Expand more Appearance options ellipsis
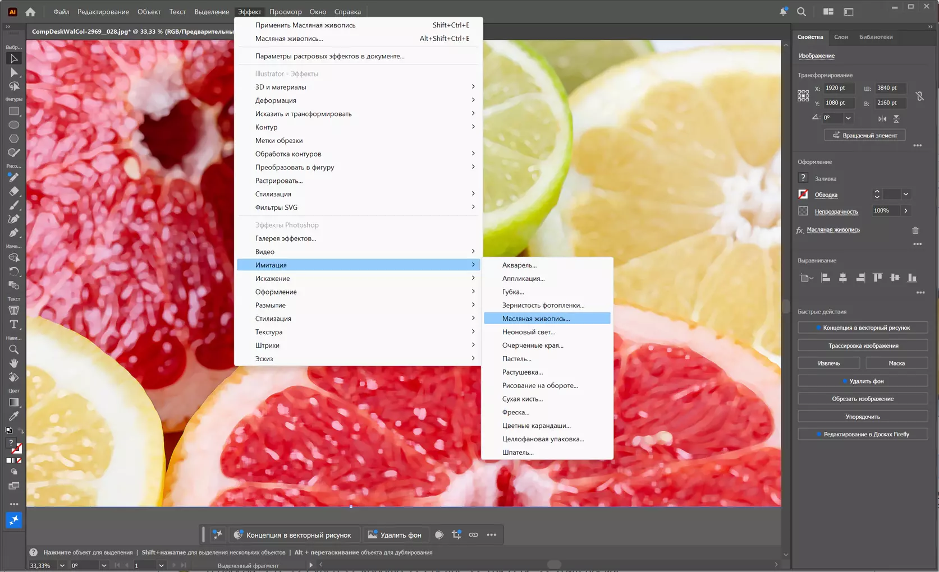 tap(918, 244)
